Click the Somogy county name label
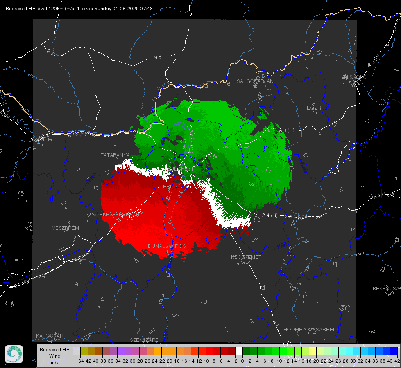The height and width of the screenshot is (368, 401). (x=82, y=302)
